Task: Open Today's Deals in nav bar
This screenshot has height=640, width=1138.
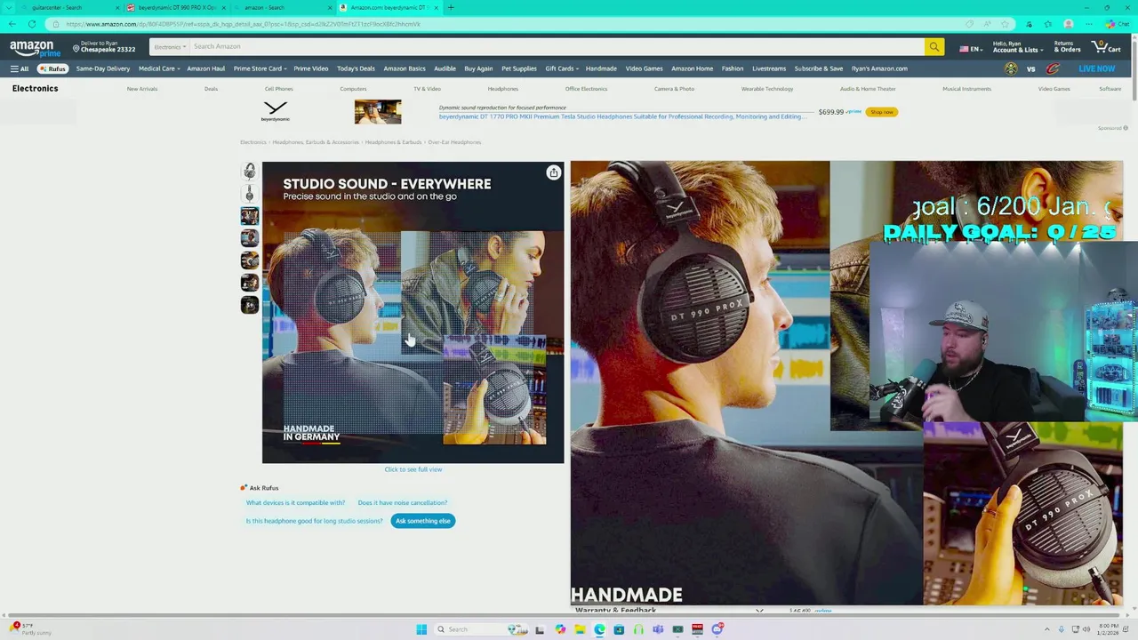Action: pyautogui.click(x=356, y=68)
